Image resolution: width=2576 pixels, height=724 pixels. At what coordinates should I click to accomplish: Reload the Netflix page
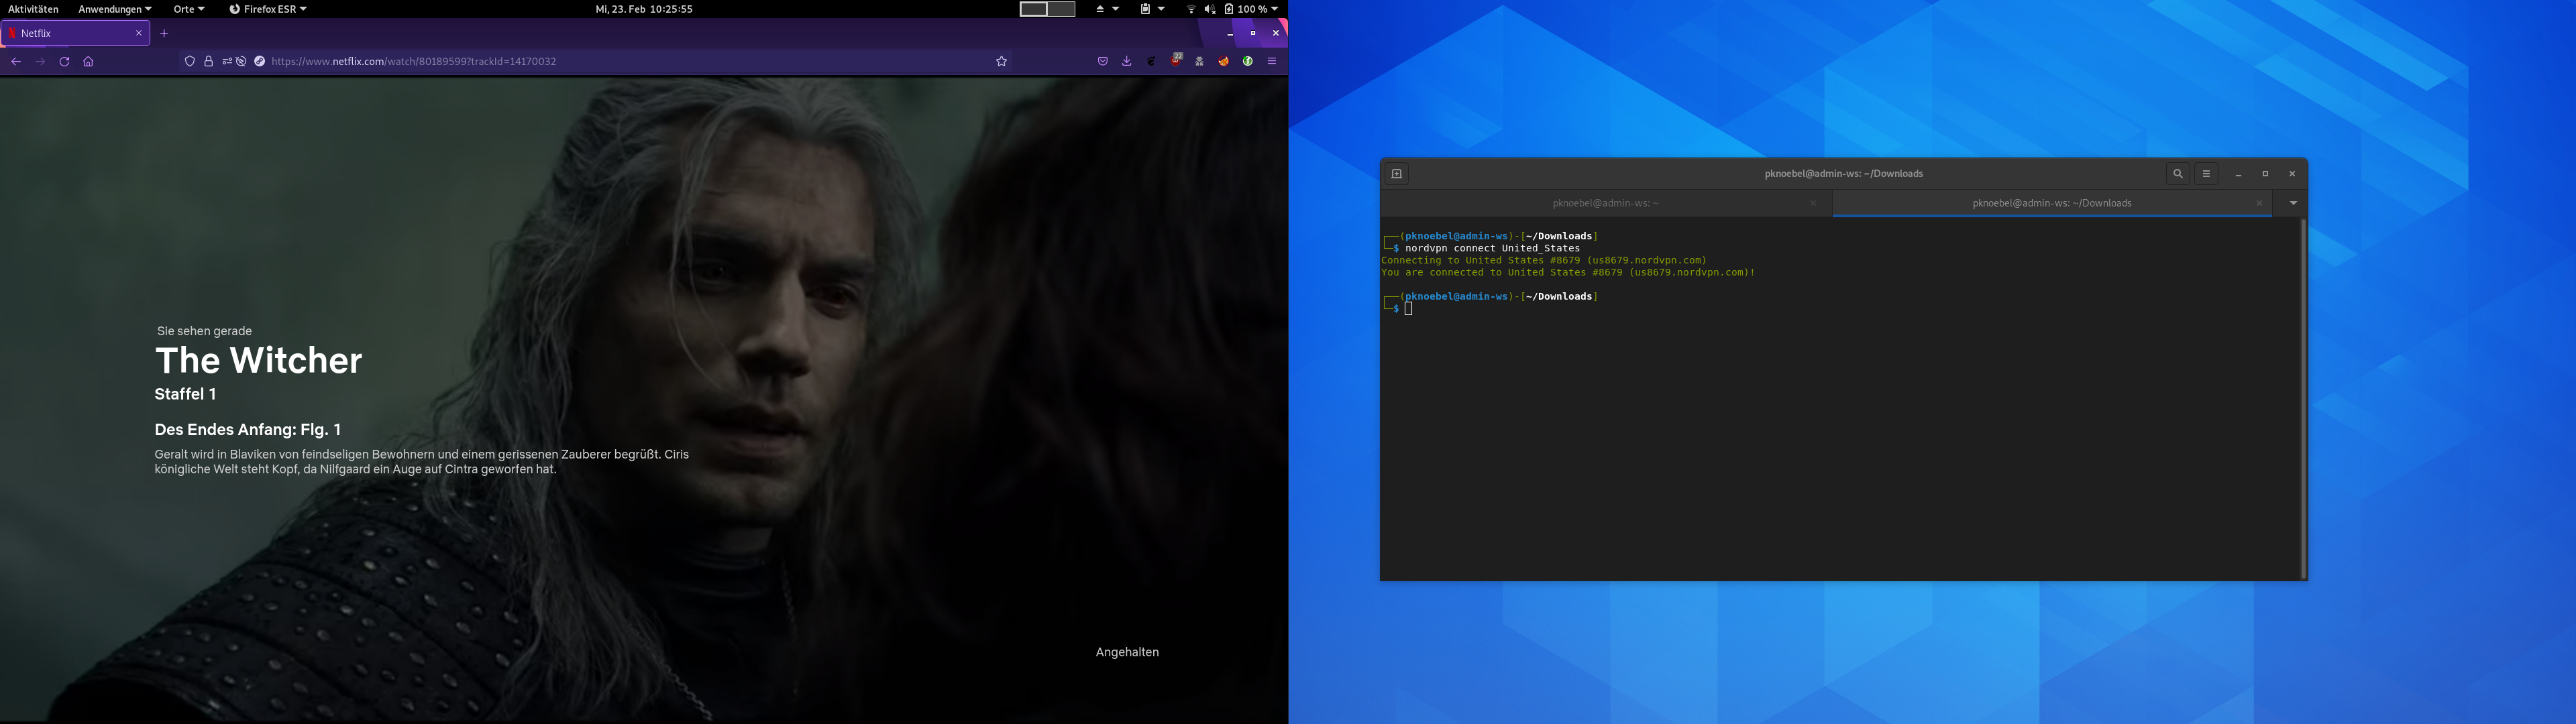click(x=64, y=62)
